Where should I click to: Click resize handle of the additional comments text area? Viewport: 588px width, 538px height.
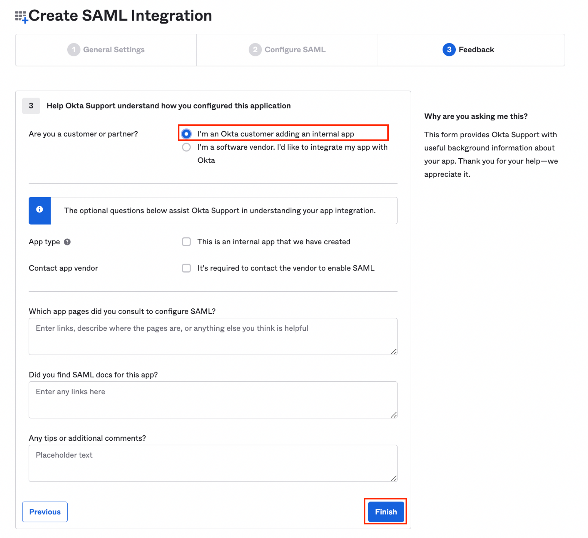(x=394, y=478)
